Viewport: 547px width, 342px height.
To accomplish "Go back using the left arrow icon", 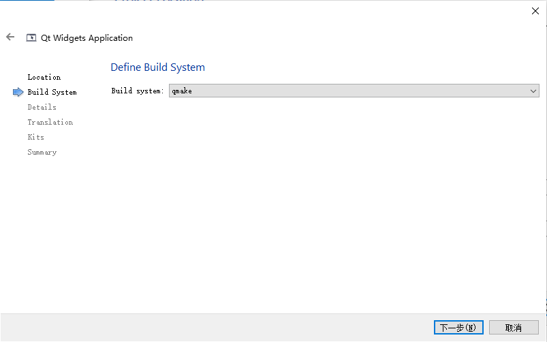I will (x=10, y=37).
